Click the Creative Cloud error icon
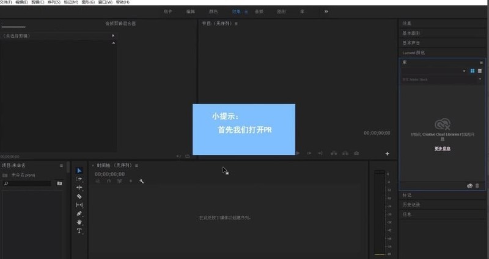Screen dimensions: 489x259 point(443,124)
